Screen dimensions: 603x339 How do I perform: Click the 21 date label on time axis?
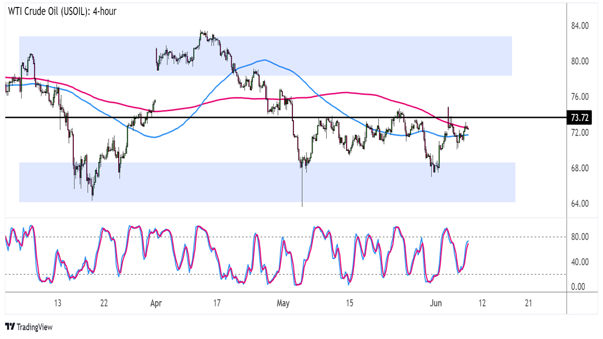pos(528,303)
